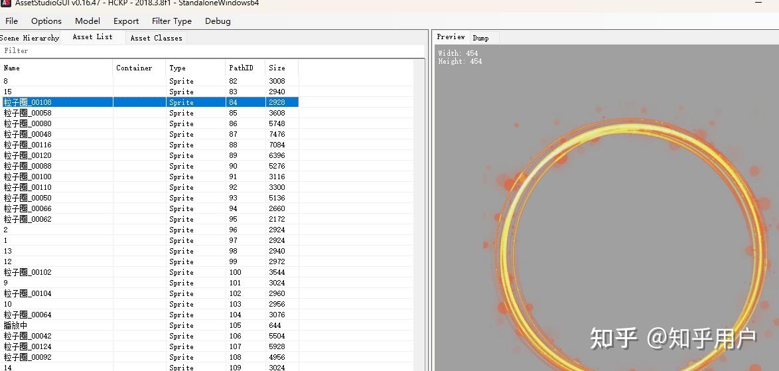This screenshot has height=371, width=779.
Task: Select the row 粒子圈_00058
Action: click(x=149, y=113)
